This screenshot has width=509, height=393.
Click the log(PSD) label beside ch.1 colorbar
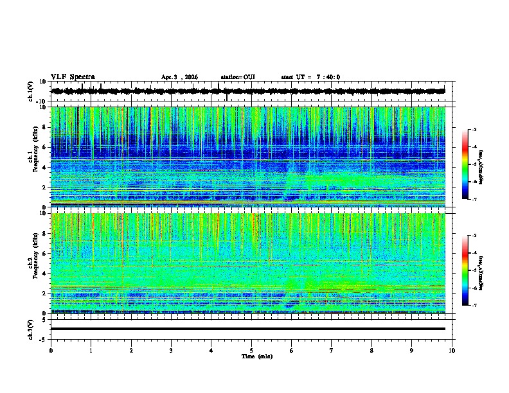point(481,167)
